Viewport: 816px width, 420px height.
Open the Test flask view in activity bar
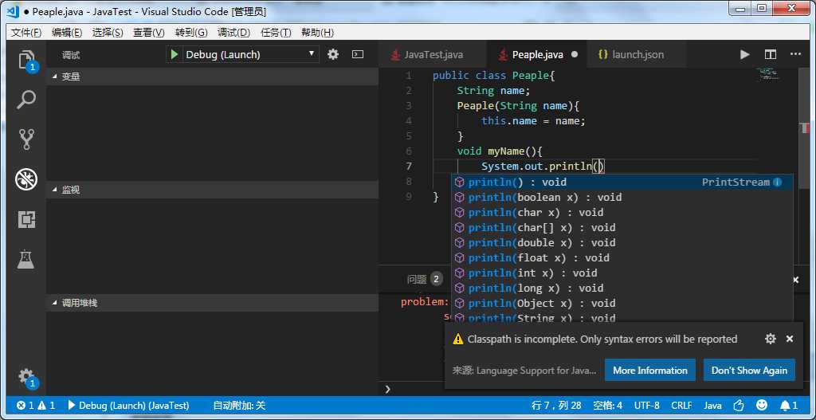click(26, 259)
